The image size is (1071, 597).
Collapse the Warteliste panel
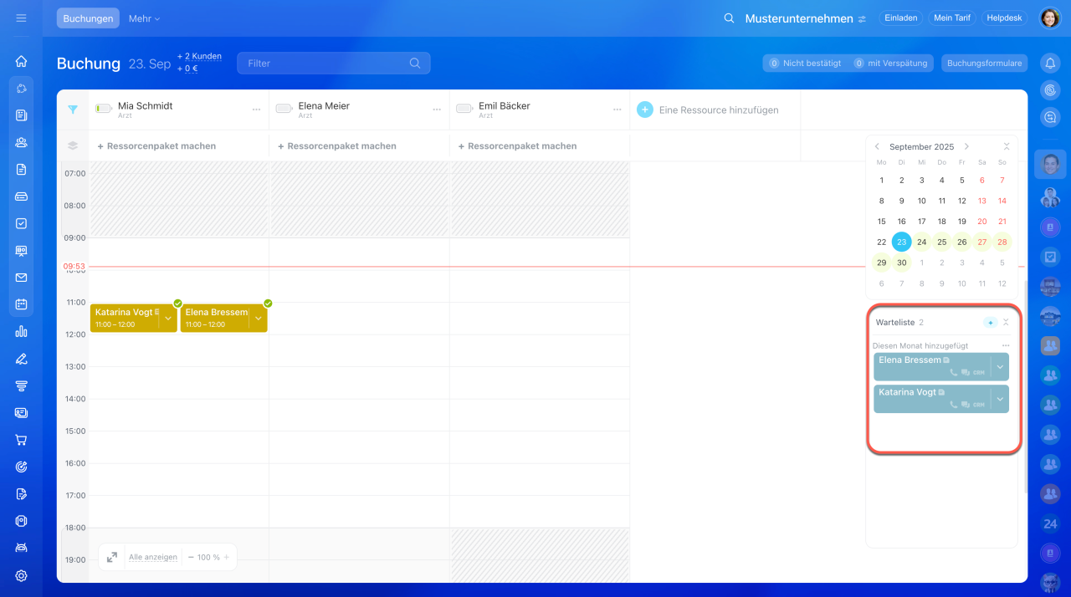pos(1006,323)
